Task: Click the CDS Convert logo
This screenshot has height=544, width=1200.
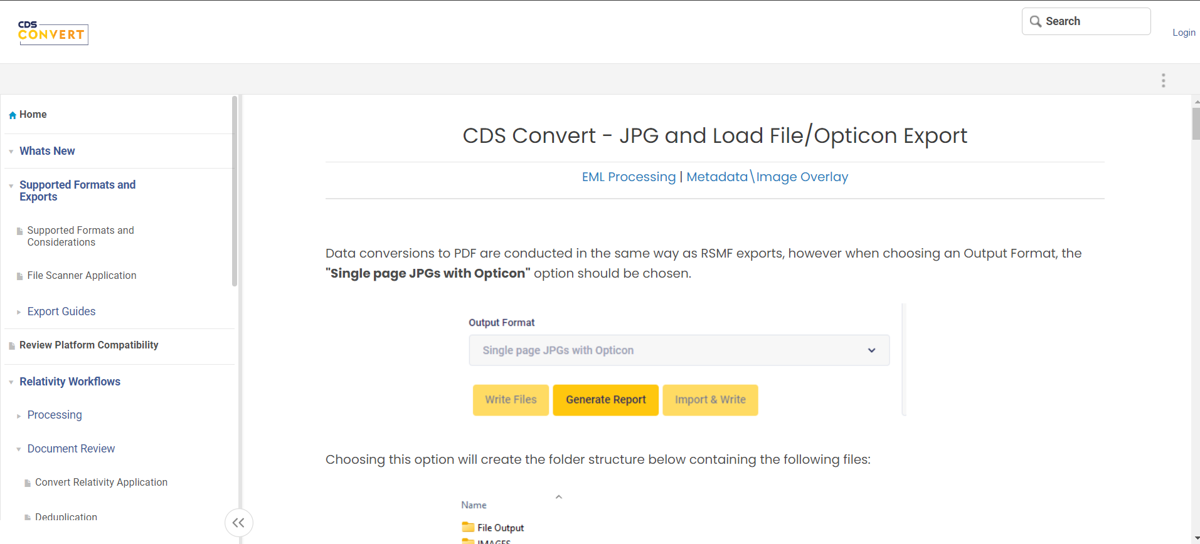Action: [53, 33]
